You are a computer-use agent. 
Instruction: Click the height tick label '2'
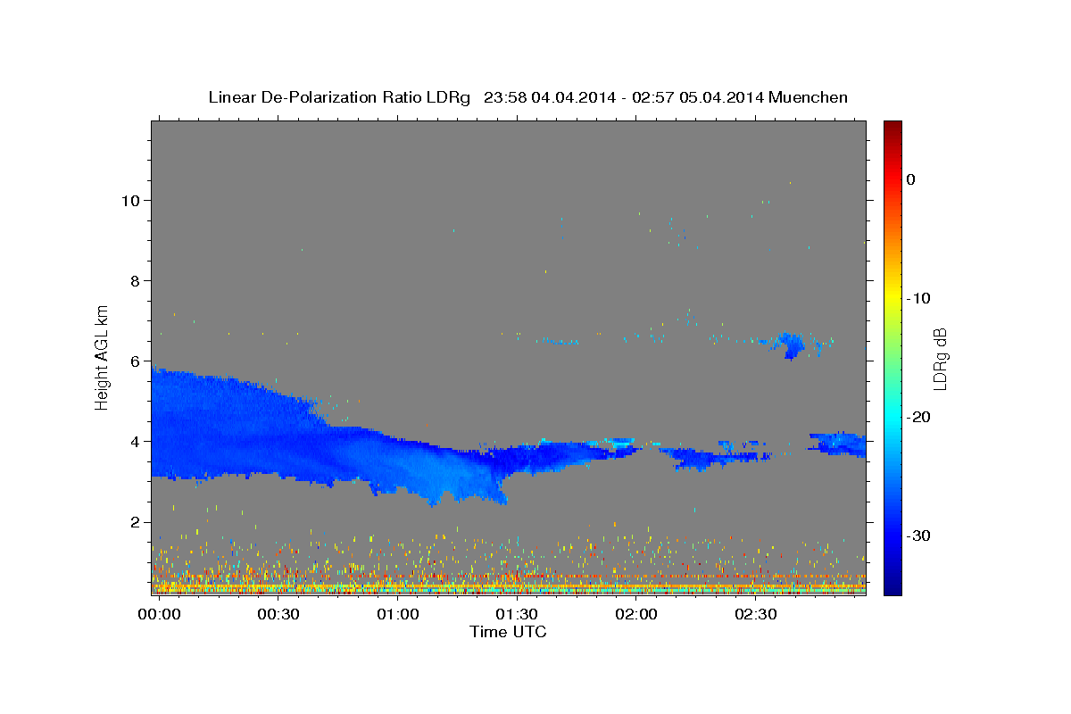[x=134, y=521]
